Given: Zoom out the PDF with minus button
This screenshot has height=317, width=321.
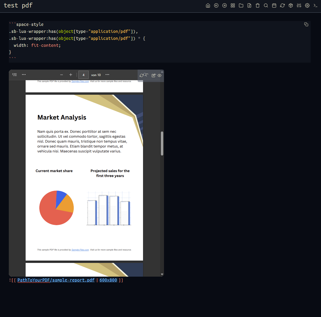Looking at the screenshot, I should [62, 75].
